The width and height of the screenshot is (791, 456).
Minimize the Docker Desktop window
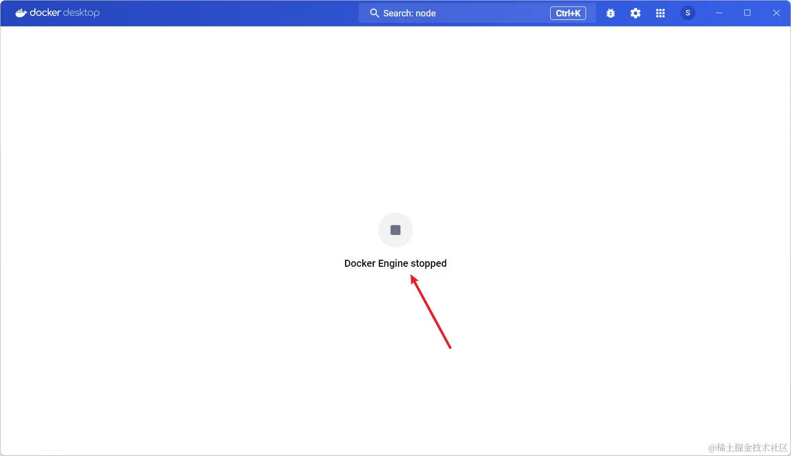coord(719,13)
